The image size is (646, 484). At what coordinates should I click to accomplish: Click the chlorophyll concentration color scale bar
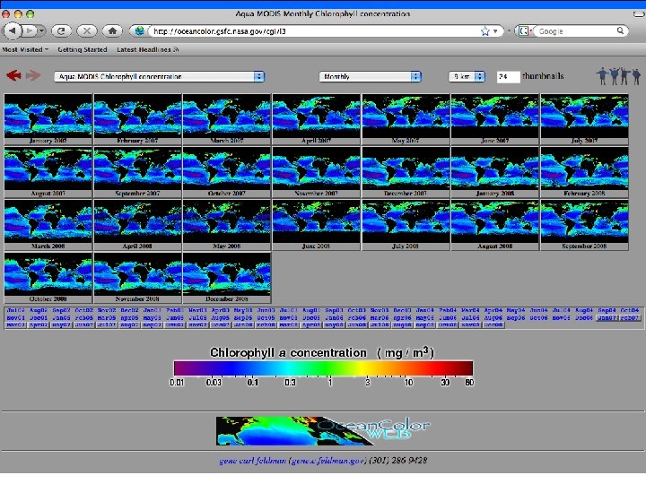point(323,367)
